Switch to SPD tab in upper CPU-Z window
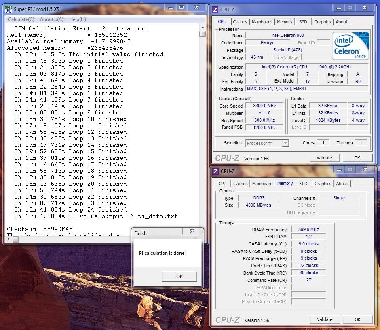Screen dimensions: 380x330 click(x=303, y=22)
